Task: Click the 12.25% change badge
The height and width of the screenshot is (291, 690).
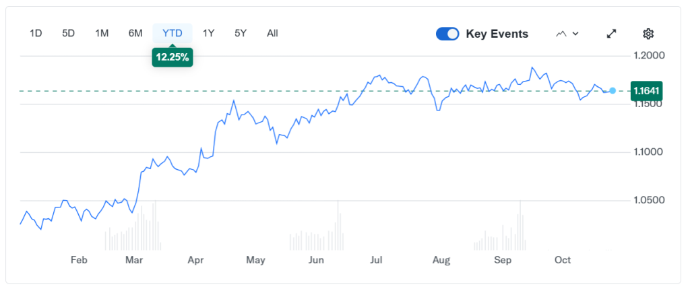Action: point(172,58)
